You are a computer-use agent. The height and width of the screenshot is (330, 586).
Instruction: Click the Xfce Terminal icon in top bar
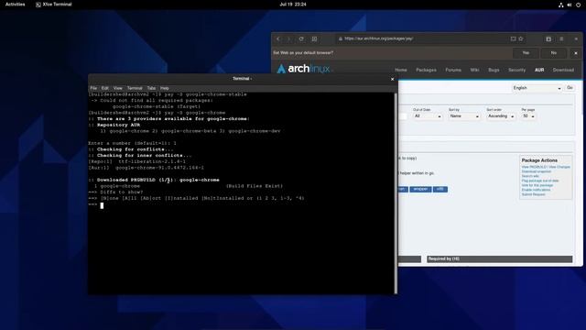pos(38,5)
